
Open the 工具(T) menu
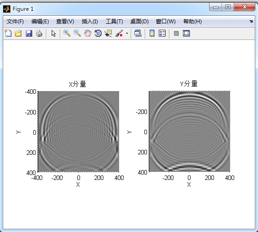114,22
